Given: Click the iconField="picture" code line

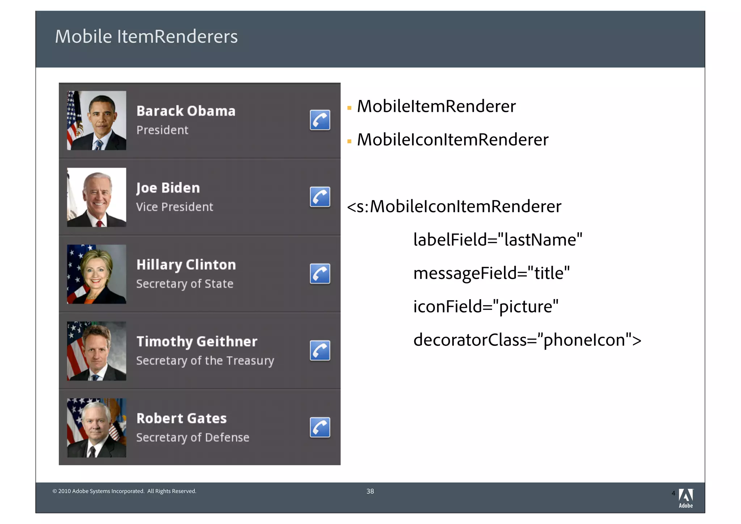Looking at the screenshot, I should pos(486,307).
